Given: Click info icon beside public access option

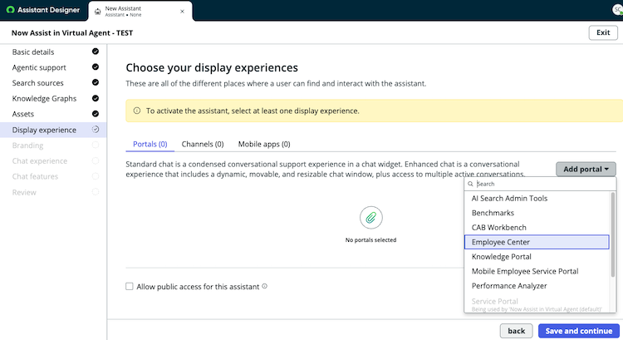Looking at the screenshot, I should point(265,286).
